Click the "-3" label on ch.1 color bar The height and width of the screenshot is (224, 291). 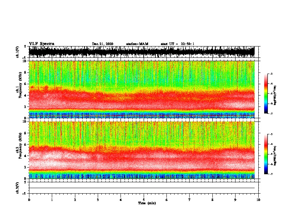pos(271,74)
